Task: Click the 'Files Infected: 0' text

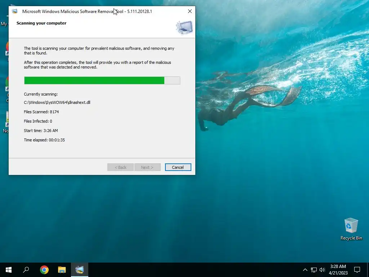Action: point(38,121)
